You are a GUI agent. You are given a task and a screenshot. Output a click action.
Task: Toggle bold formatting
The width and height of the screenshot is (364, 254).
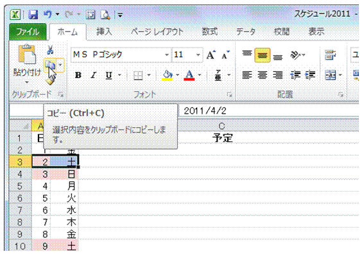[x=78, y=75]
